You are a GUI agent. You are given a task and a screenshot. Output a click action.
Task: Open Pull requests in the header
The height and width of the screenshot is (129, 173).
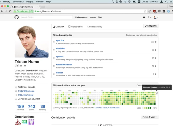click(x=81, y=17)
